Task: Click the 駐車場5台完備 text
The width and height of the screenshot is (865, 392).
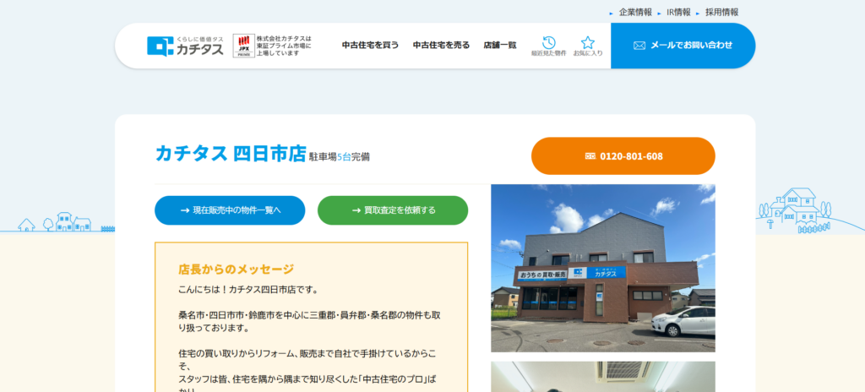Action: 340,157
